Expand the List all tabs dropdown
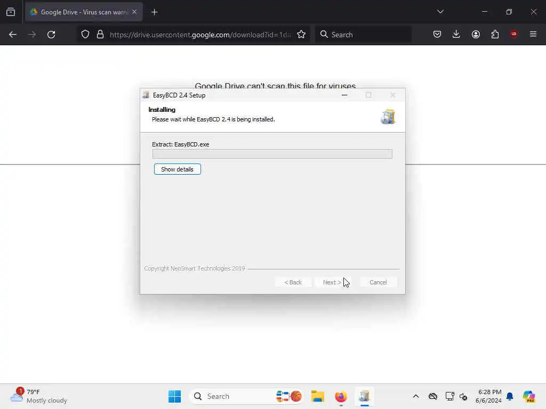 pyautogui.click(x=440, y=12)
